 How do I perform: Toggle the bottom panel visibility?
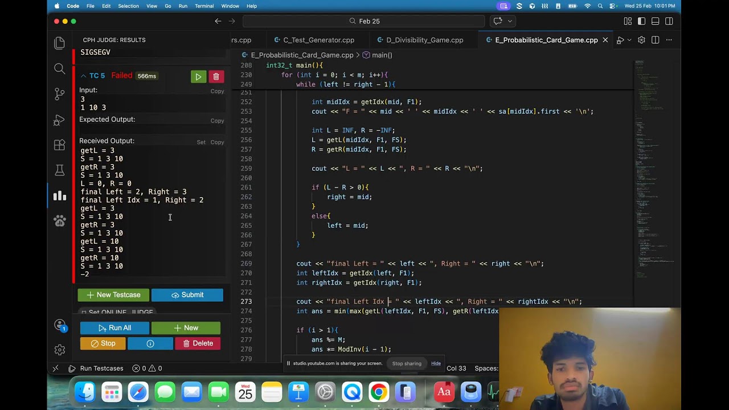[656, 21]
